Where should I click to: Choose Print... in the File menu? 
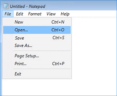tap(37, 64)
